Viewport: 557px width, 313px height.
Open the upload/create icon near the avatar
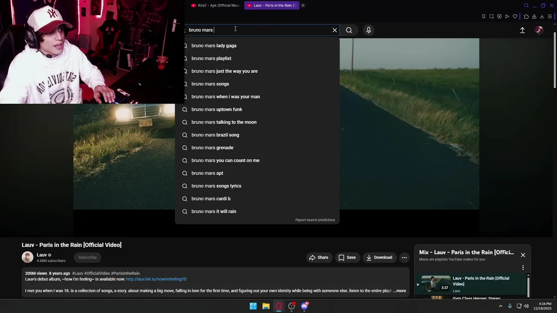[523, 30]
